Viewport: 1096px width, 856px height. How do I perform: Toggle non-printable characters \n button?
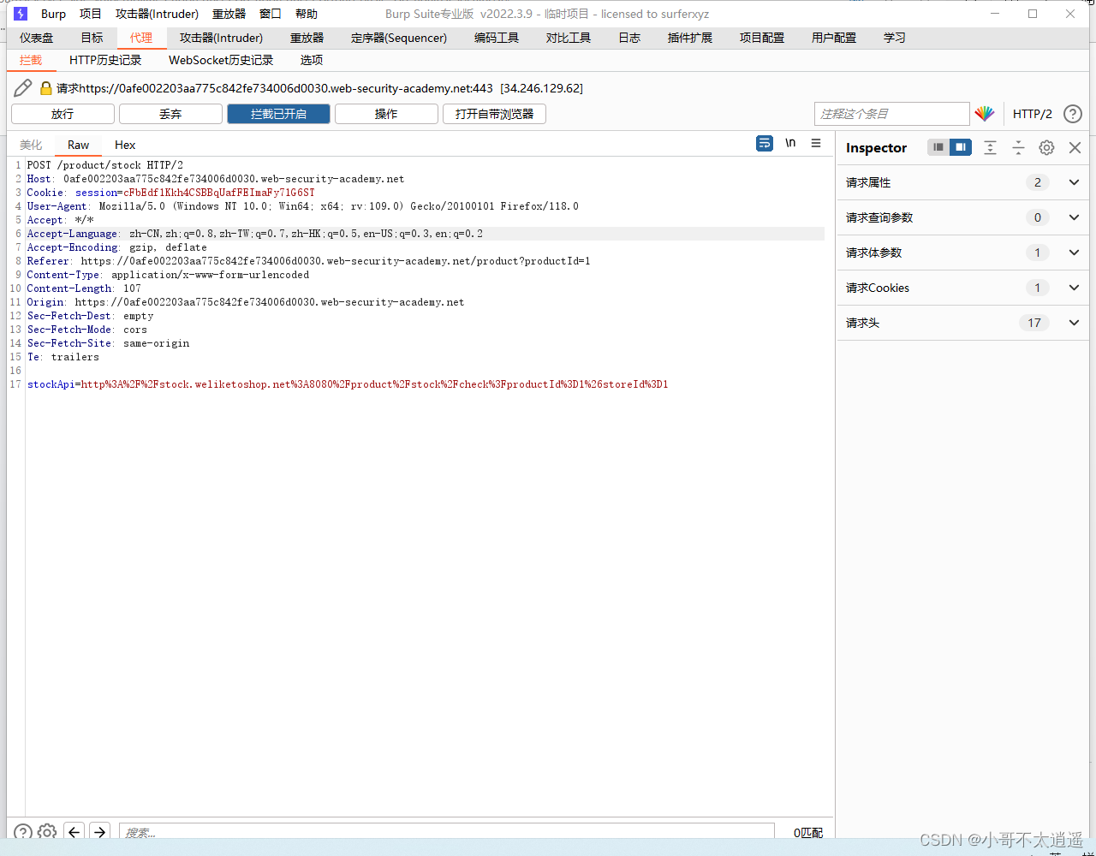[x=790, y=143]
